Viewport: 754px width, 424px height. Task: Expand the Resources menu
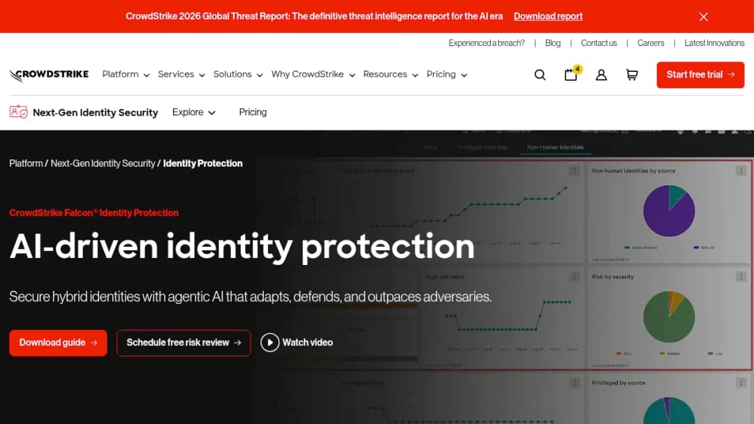point(390,75)
